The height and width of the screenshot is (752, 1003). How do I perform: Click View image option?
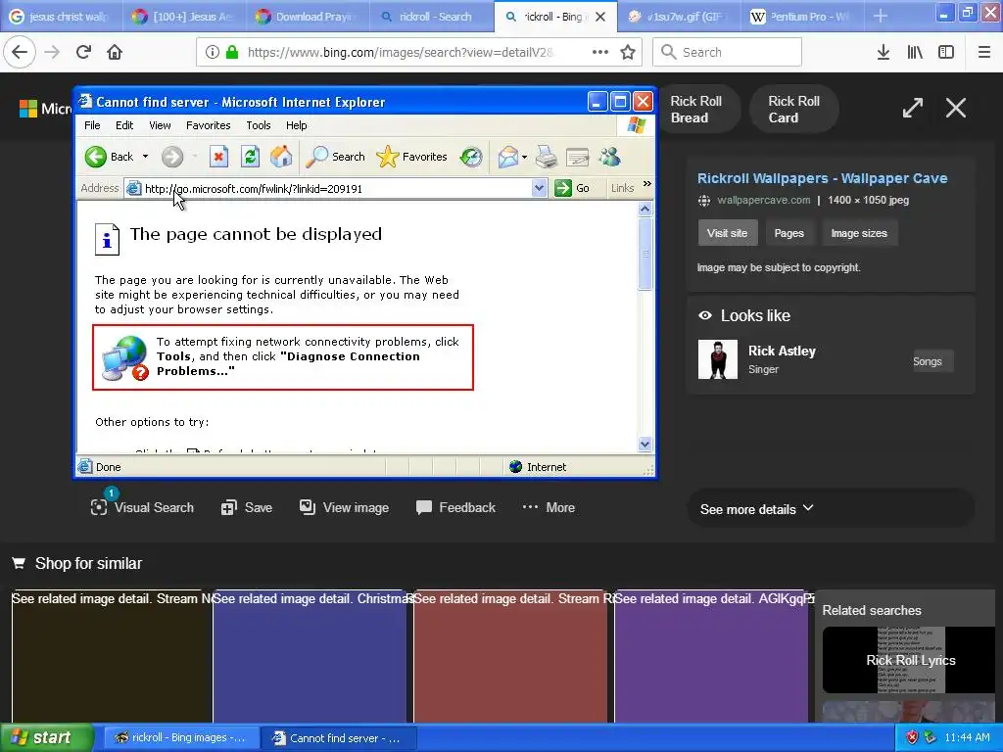pyautogui.click(x=344, y=507)
